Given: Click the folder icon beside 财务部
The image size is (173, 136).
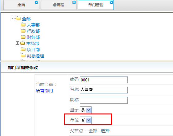Looking at the screenshot, I should [23, 37].
